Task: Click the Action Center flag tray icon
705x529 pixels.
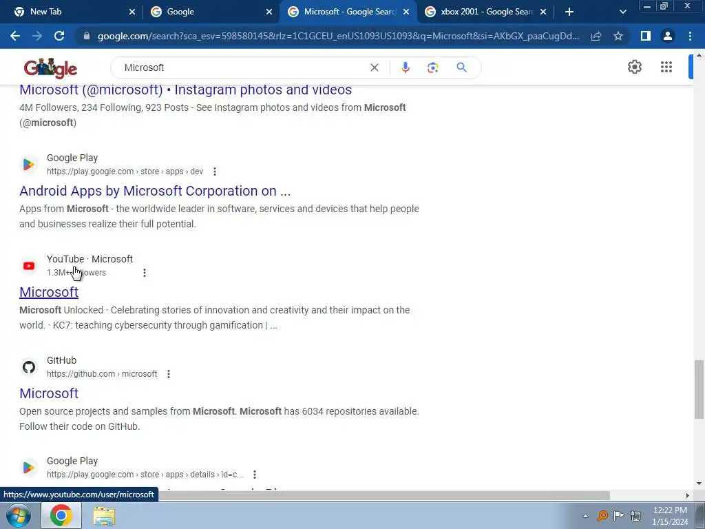Action: [619, 516]
